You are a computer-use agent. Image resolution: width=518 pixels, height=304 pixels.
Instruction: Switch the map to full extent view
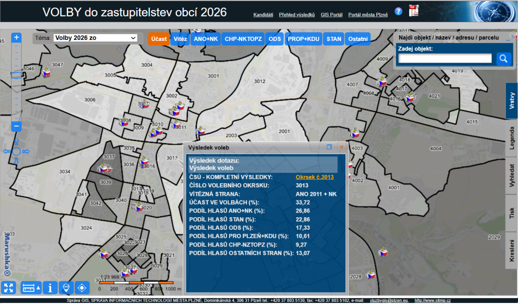click(9, 288)
